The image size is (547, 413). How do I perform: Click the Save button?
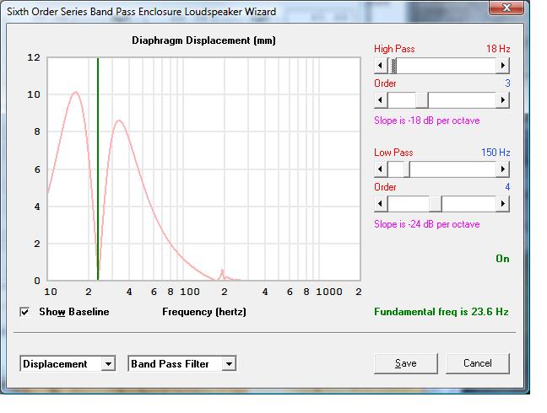coord(406,363)
